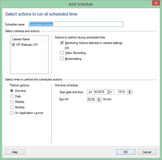Increase Run for duration spinner up
This screenshot has width=162, height=160.
click(99, 98)
